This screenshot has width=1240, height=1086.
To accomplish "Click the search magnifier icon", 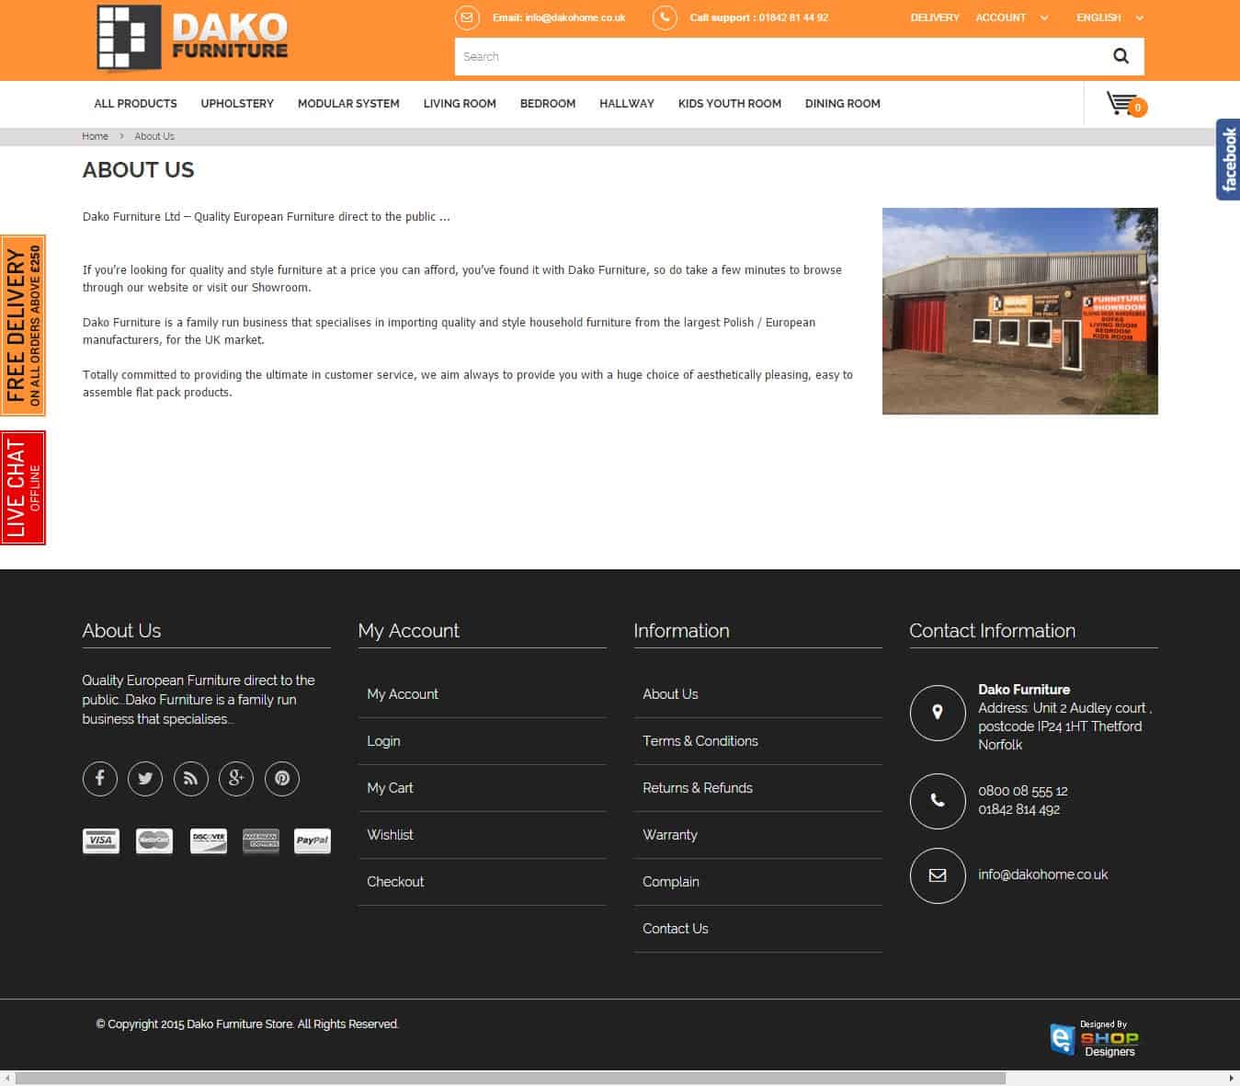I will tap(1121, 56).
